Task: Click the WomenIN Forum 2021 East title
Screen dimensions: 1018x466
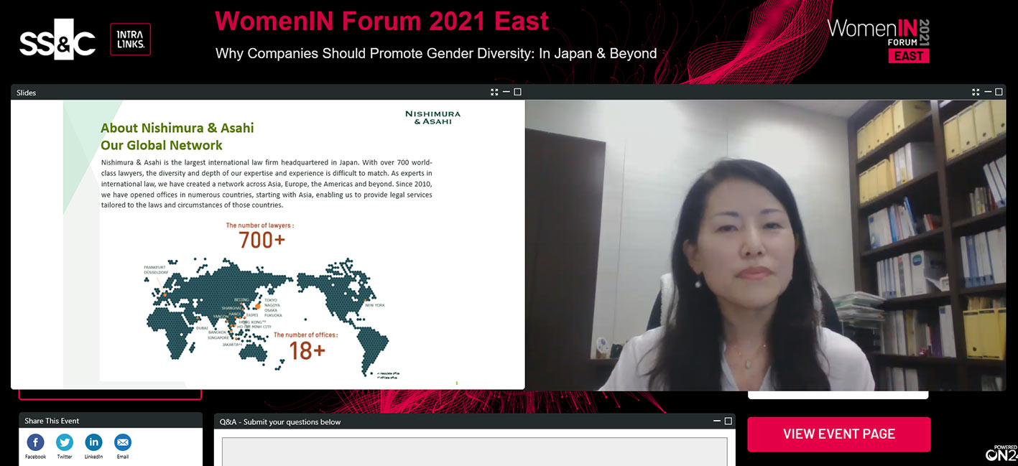Action: coord(381,21)
